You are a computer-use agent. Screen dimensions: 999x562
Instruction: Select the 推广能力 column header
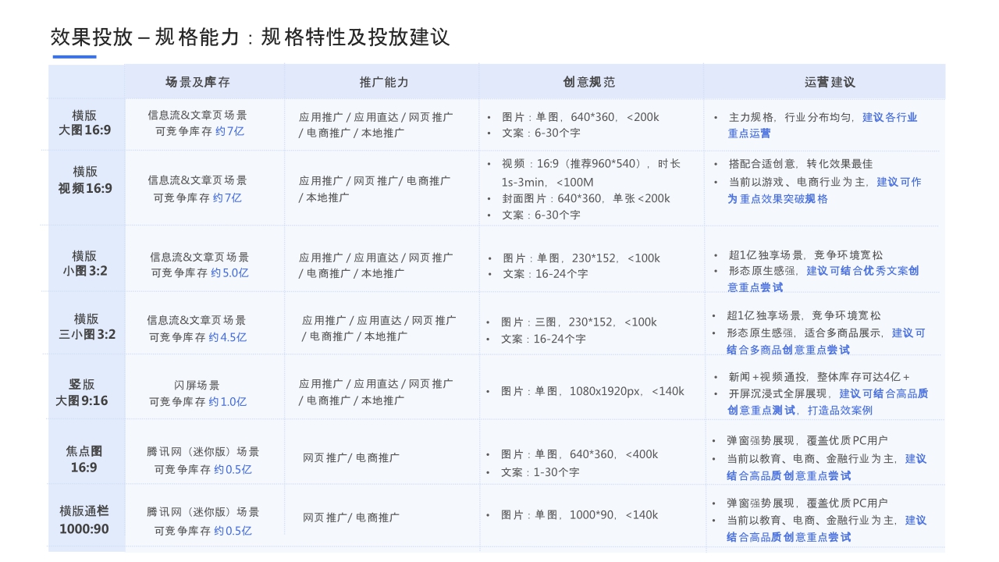click(382, 81)
